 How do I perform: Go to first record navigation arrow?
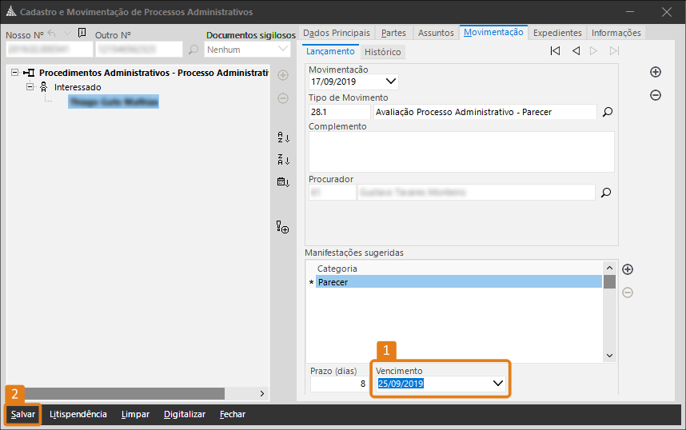(555, 51)
